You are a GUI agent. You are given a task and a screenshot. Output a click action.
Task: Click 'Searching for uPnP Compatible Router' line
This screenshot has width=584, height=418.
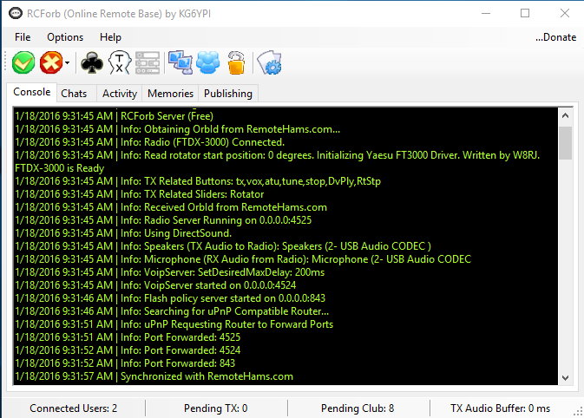click(172, 311)
